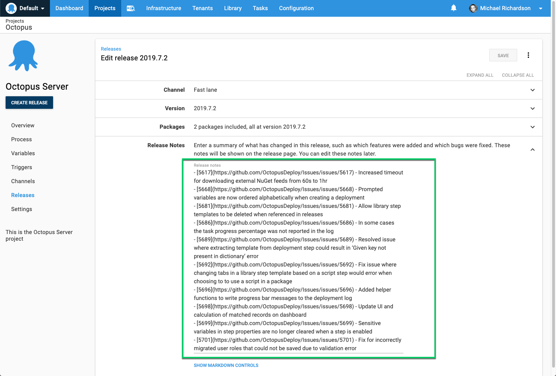Viewport: 556px width, 376px height.
Task: Open the user menu dropdown arrow
Action: click(541, 8)
